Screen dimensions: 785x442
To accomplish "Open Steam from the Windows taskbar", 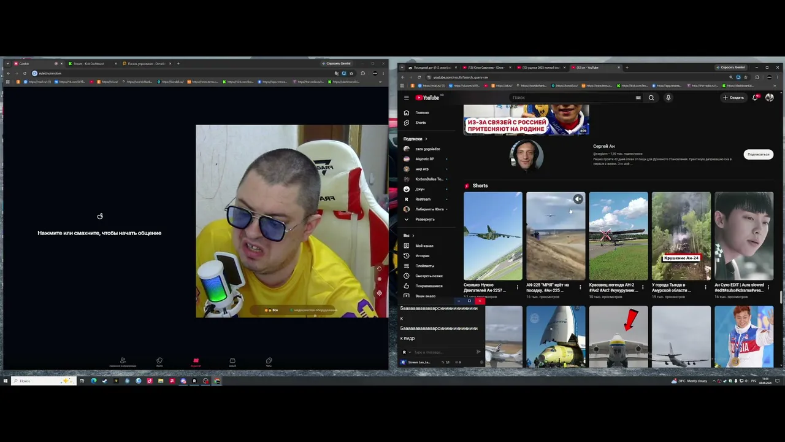I will point(104,381).
